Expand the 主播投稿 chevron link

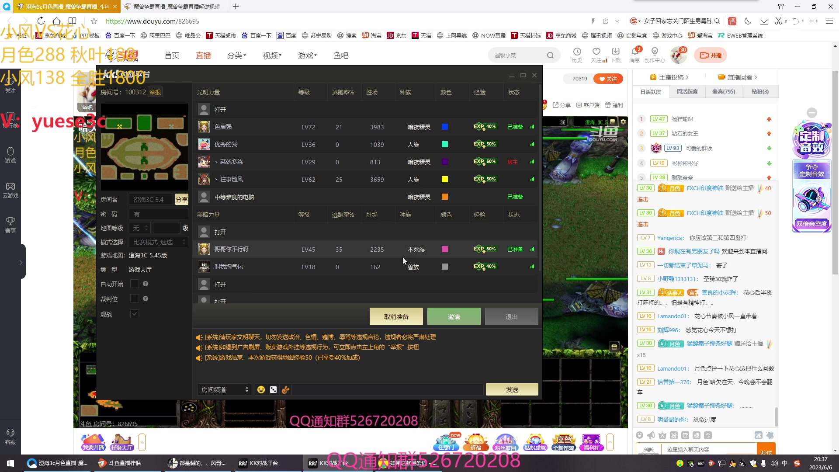point(669,77)
